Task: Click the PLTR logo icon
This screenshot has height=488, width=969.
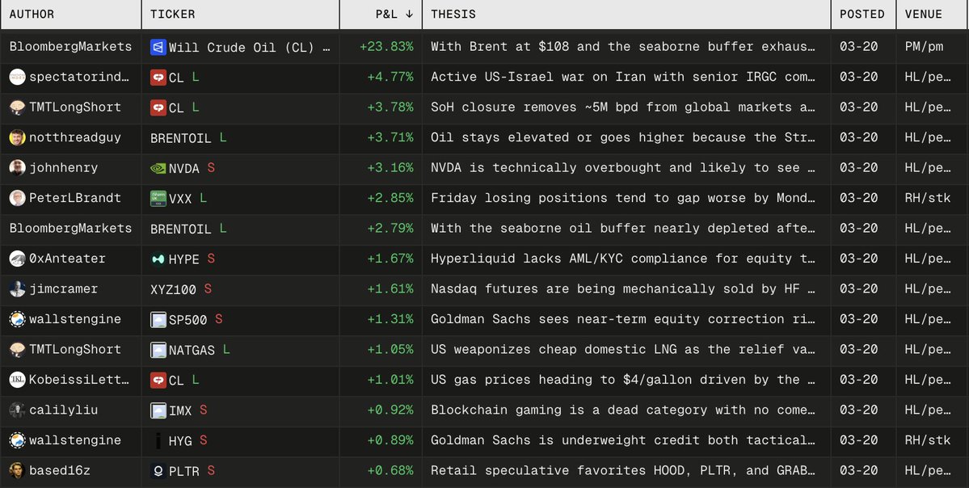Action: pos(158,471)
